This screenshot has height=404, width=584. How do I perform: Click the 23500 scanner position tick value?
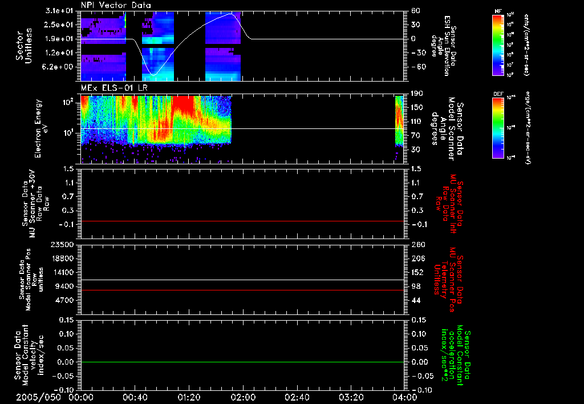[63, 244]
